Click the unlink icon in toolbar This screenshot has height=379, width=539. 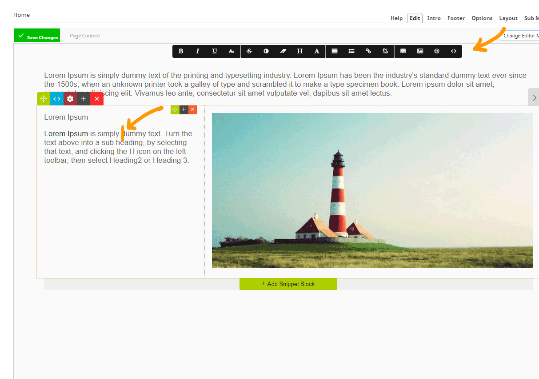point(385,51)
